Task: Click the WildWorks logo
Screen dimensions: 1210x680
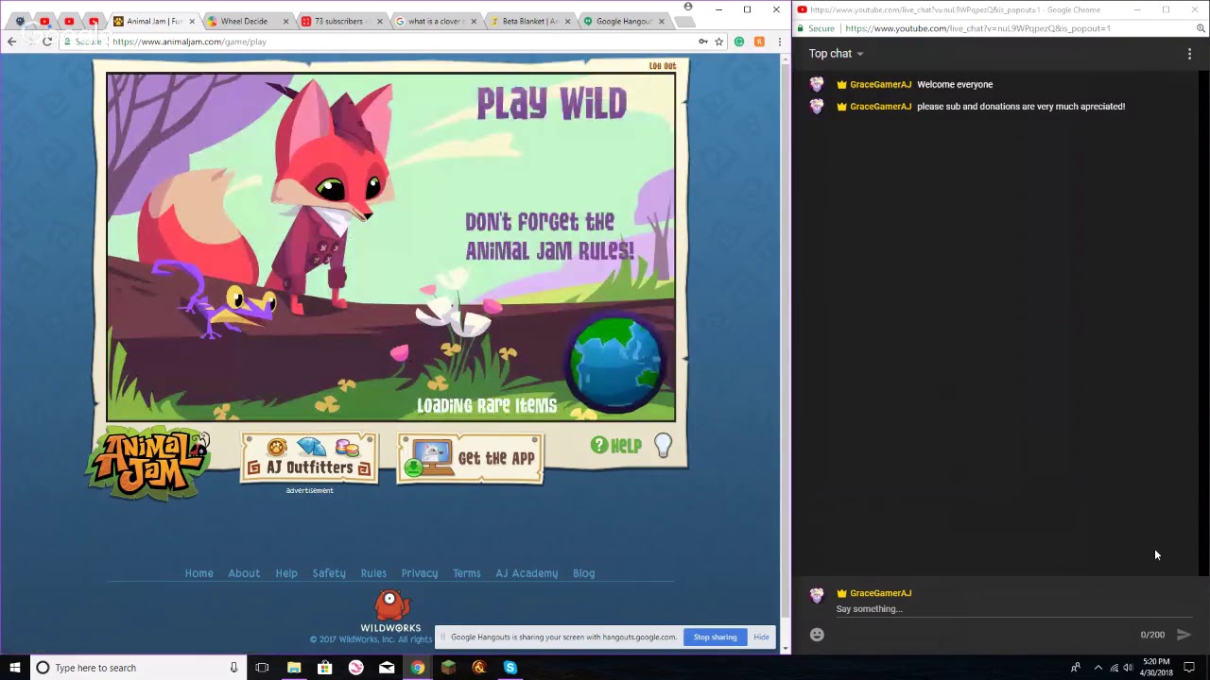Action: point(390,612)
